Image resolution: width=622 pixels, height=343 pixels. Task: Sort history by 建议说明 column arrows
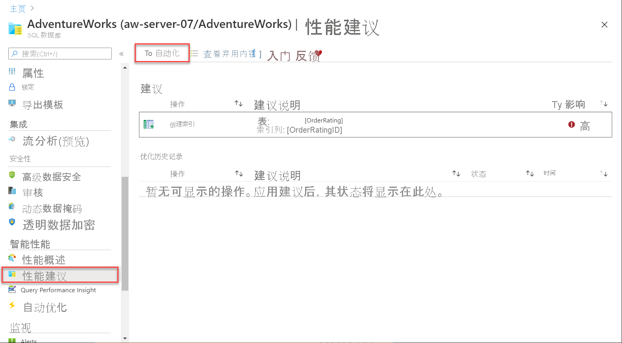456,173
